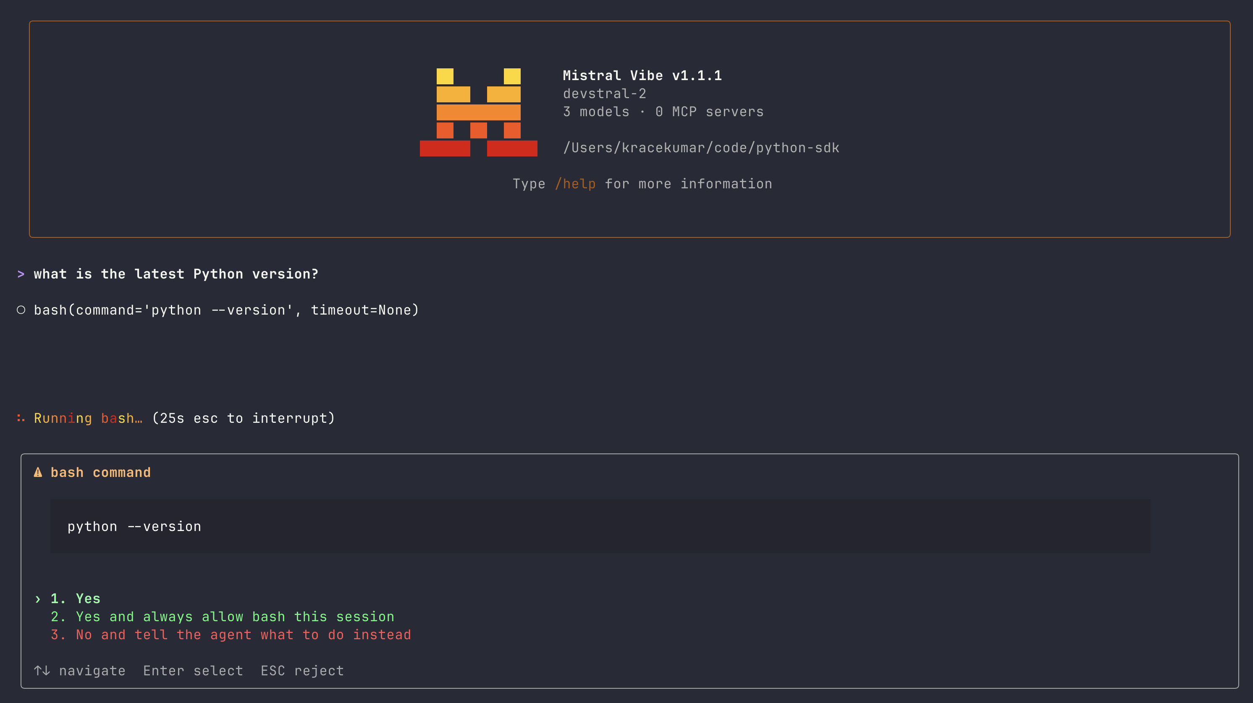Screen dimensions: 1253x703
Task: Click ESC reject in the footer hint
Action: pos(302,670)
